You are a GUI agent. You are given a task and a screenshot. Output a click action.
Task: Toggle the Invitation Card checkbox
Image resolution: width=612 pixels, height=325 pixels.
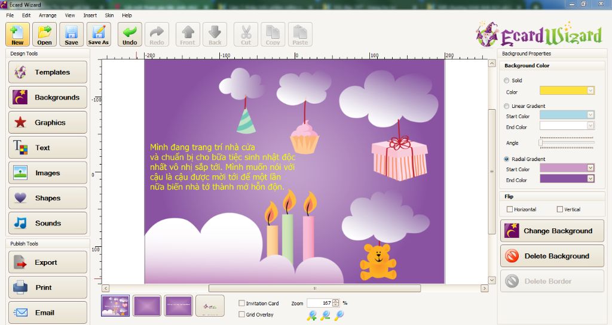coord(241,303)
